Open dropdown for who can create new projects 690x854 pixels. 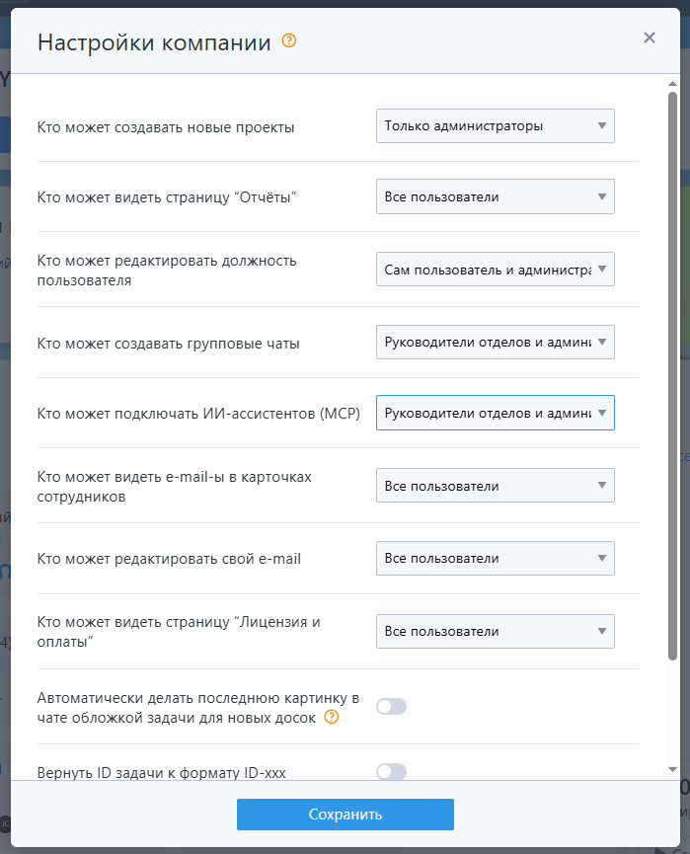pos(495,125)
